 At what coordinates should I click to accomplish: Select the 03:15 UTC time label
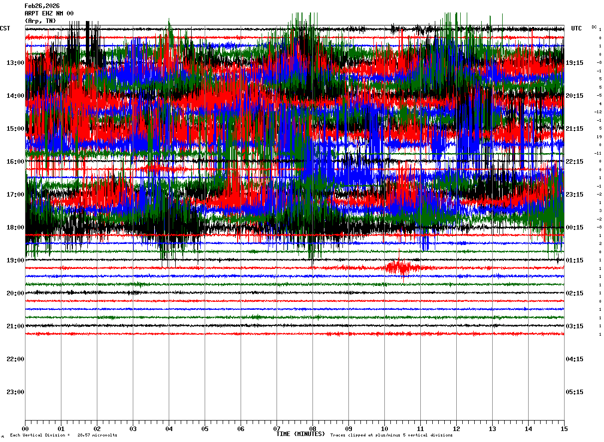coord(575,326)
